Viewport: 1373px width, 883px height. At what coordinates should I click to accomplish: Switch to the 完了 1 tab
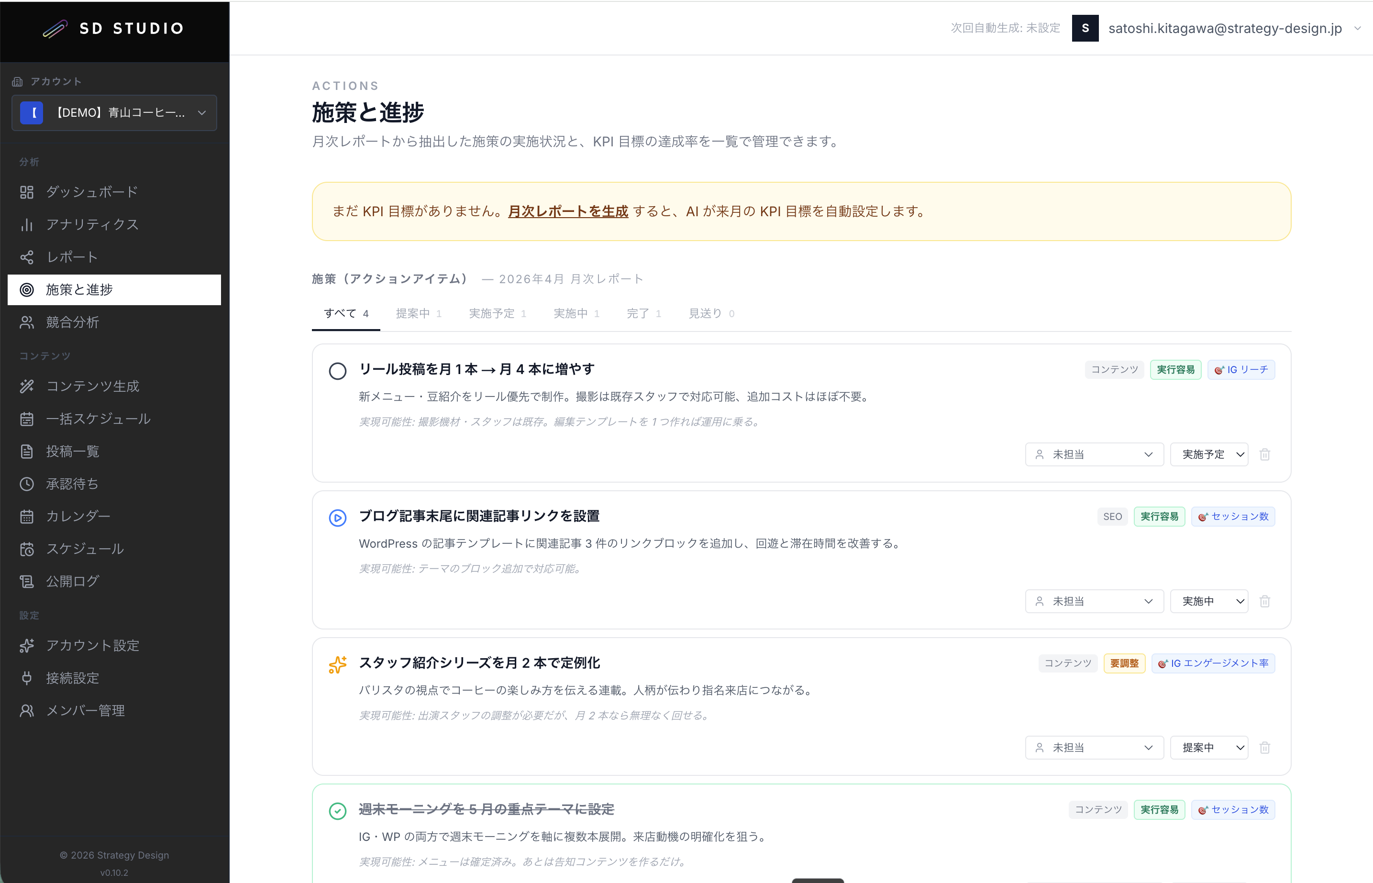[x=644, y=314]
